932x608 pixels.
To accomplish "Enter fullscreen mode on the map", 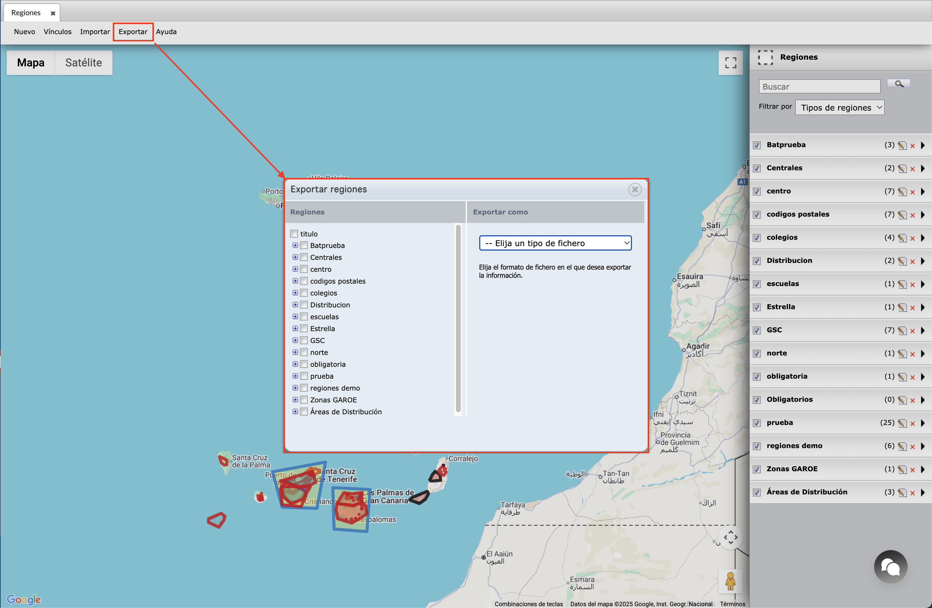I will coord(730,63).
